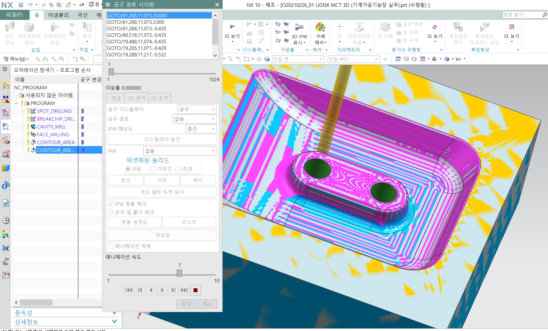Click the Save icon in title bar
Screen dimensions: 548x331
[21, 5]
